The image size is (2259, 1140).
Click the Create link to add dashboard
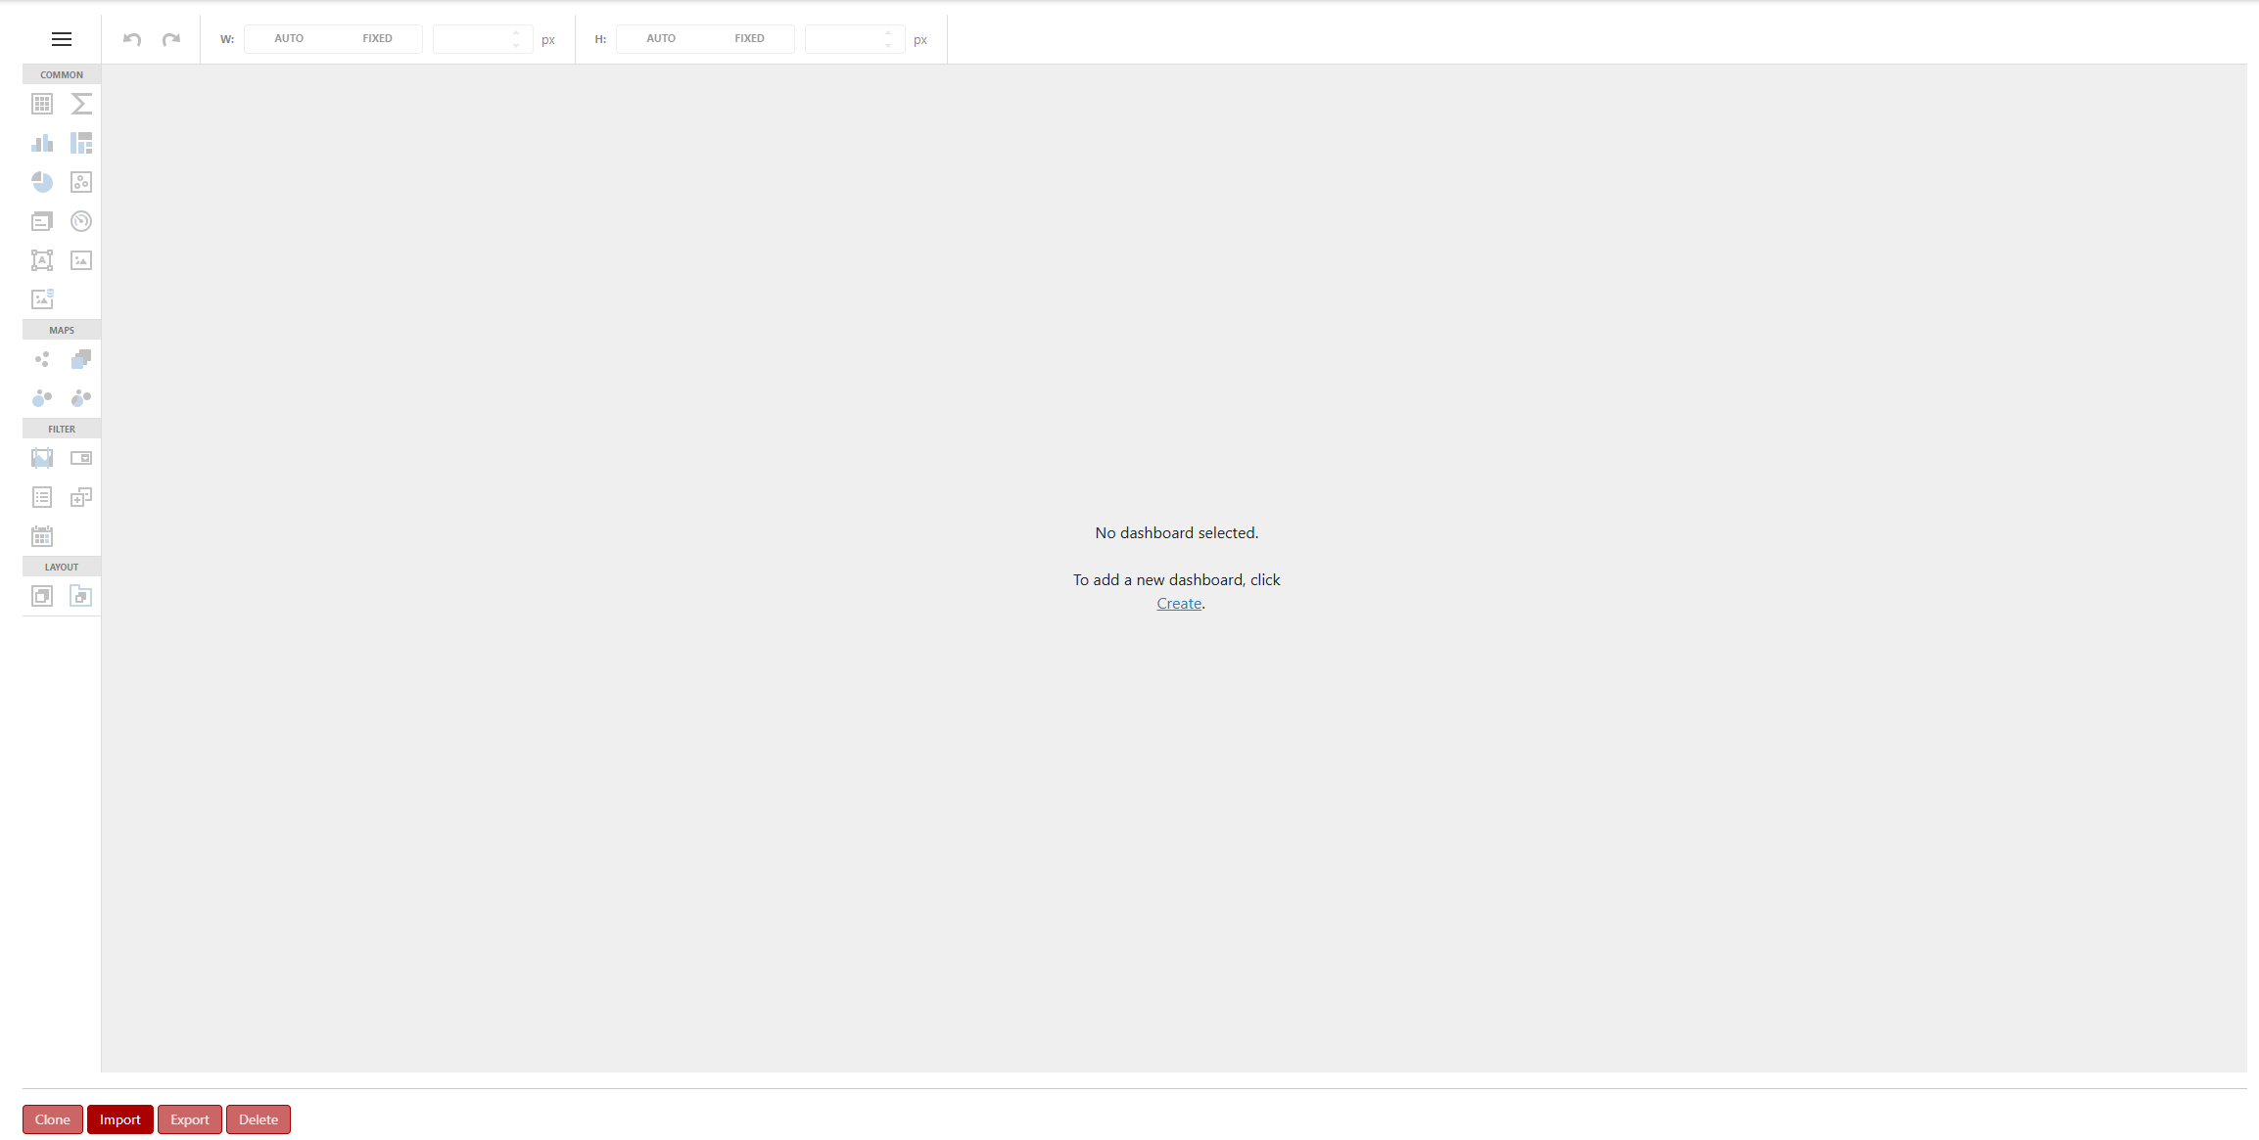tap(1178, 603)
